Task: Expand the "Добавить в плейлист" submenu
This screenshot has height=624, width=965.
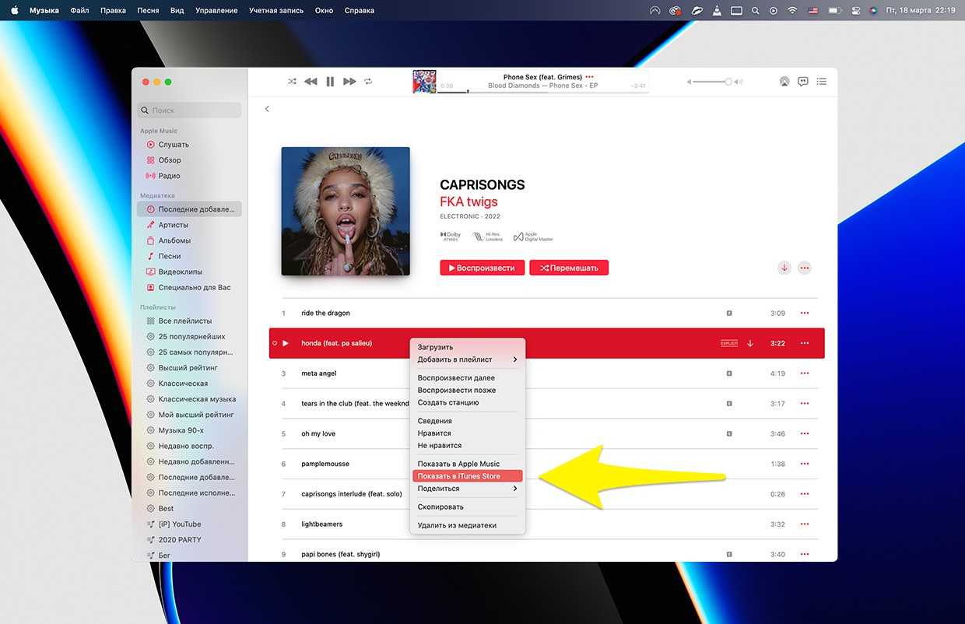Action: pyautogui.click(x=467, y=359)
